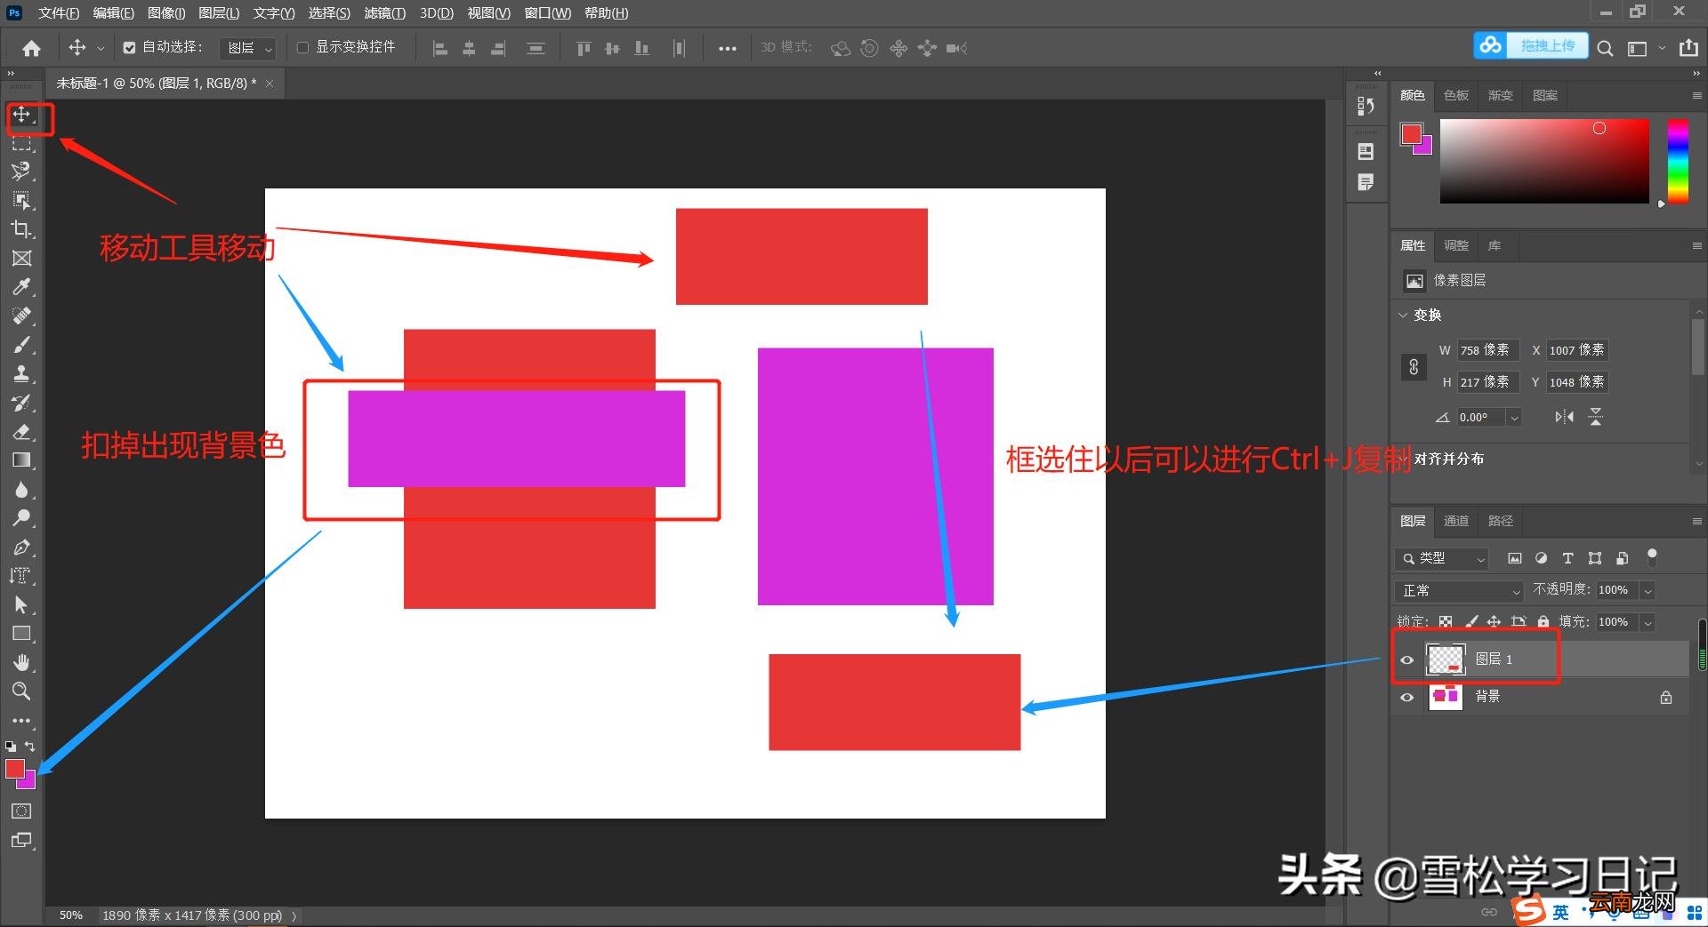Enable the 显示变换控件 checkbox
The image size is (1708, 927).
302,48
